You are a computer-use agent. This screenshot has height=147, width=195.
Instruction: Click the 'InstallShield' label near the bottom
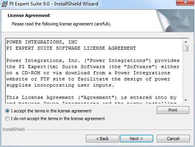14,129
